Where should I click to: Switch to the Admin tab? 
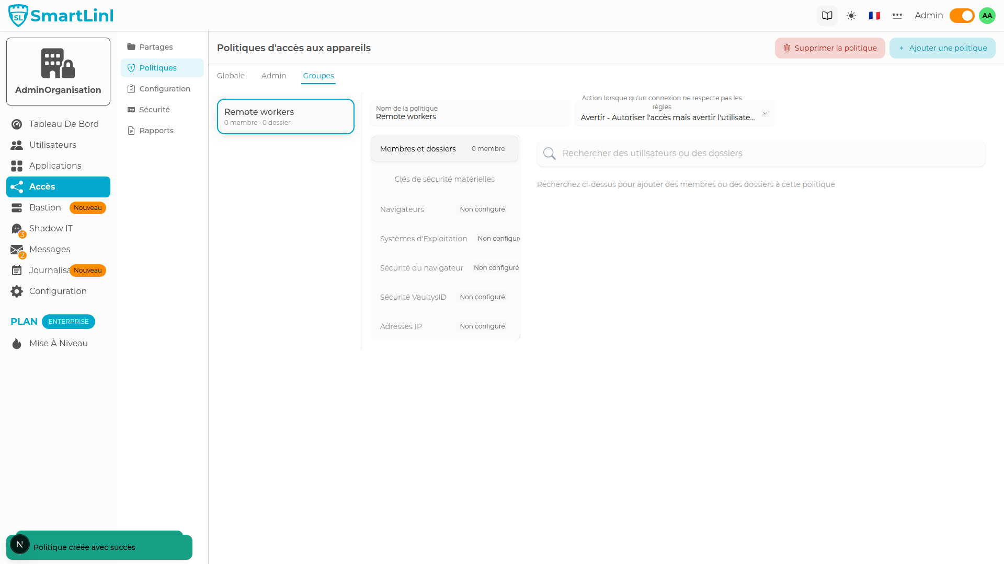(x=273, y=76)
